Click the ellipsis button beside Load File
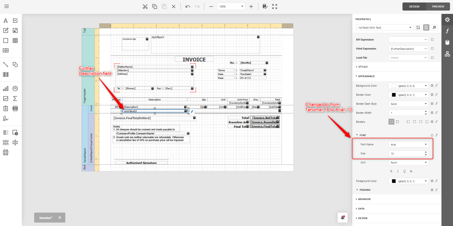 (x=426, y=57)
